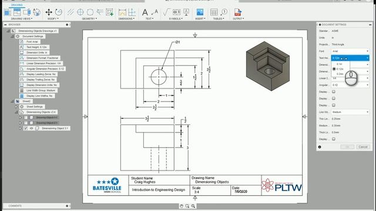This screenshot has width=376, height=211.
Task: Click the OK button in Document Settings
Action: click(x=347, y=147)
